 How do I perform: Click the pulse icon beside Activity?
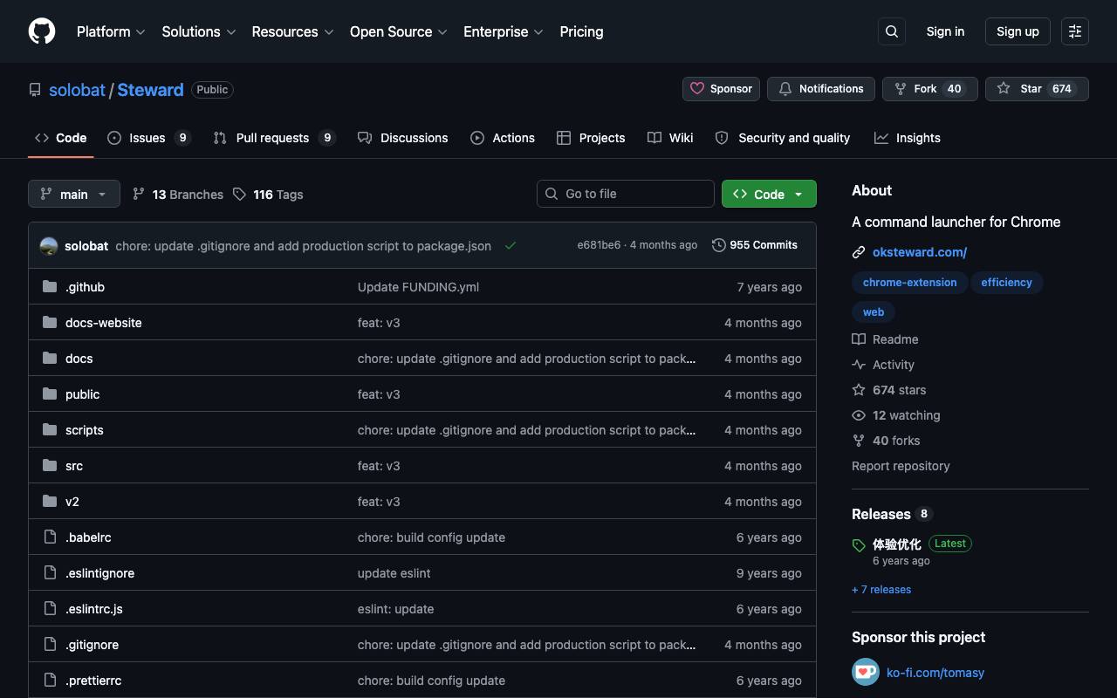coord(859,365)
